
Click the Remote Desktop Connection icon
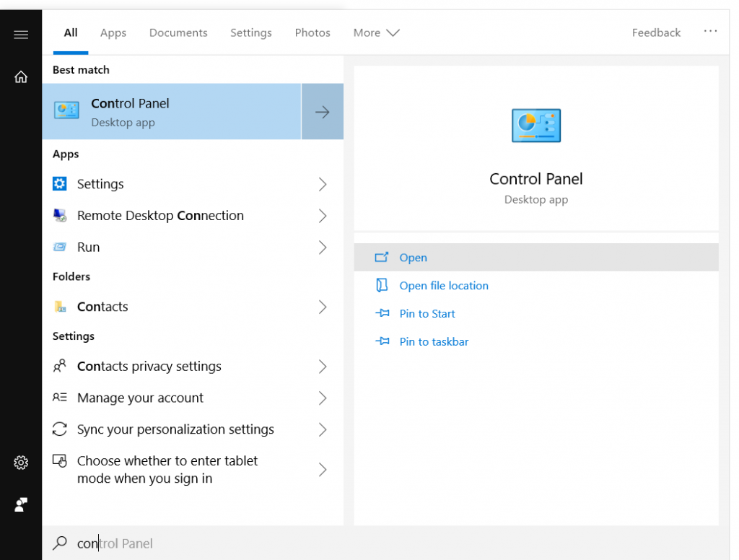point(59,216)
